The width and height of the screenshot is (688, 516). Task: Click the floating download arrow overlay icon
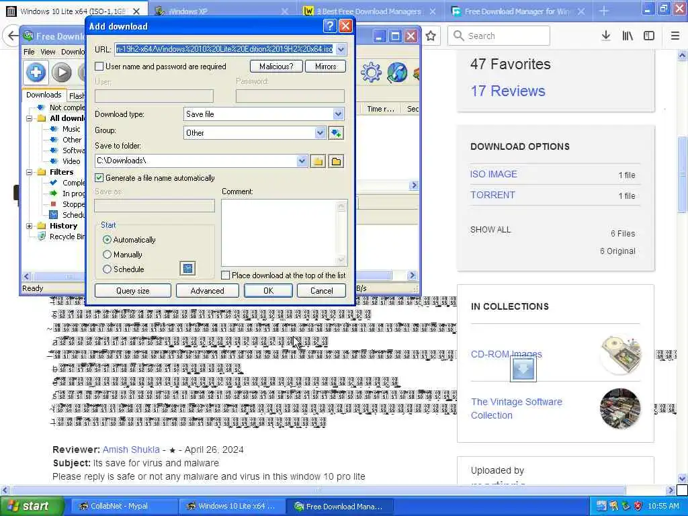coord(523,370)
